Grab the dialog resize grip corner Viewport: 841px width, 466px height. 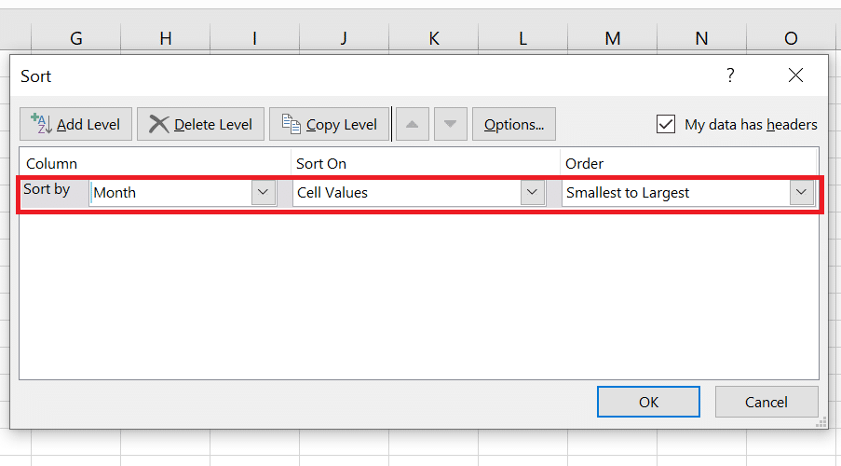(821, 423)
